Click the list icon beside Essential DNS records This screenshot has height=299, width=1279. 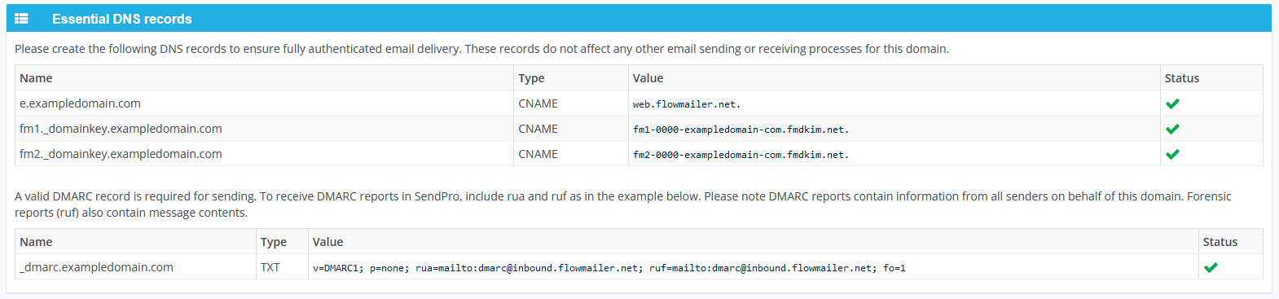coord(21,19)
